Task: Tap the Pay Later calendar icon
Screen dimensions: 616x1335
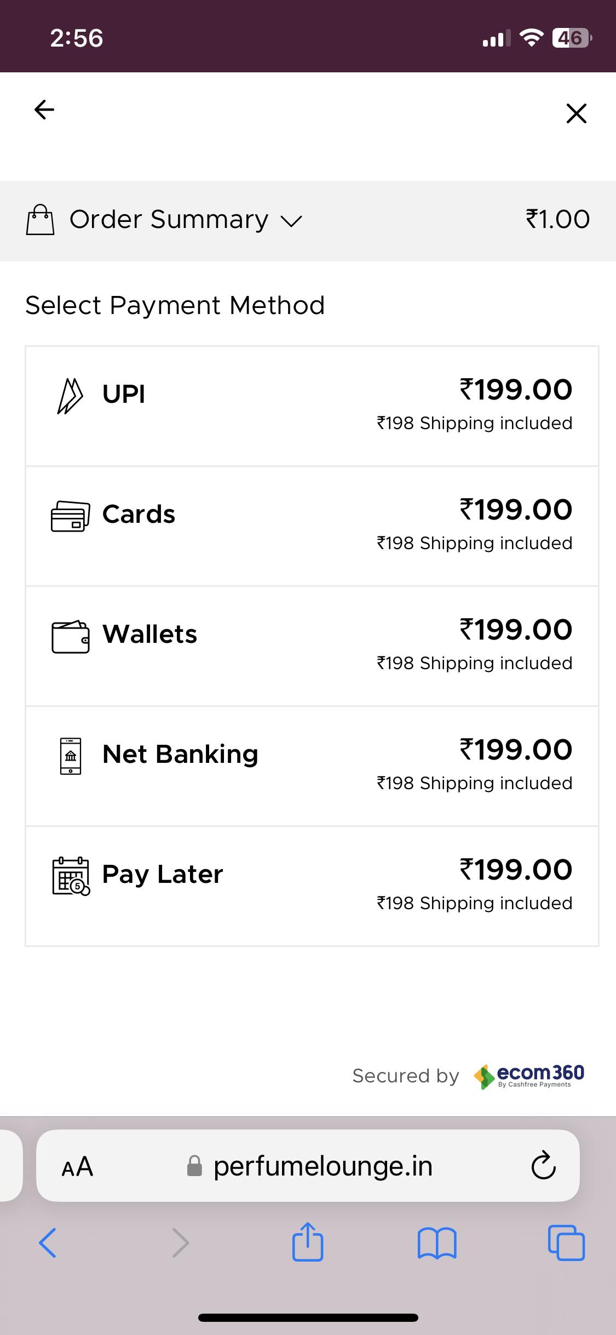Action: [x=71, y=876]
